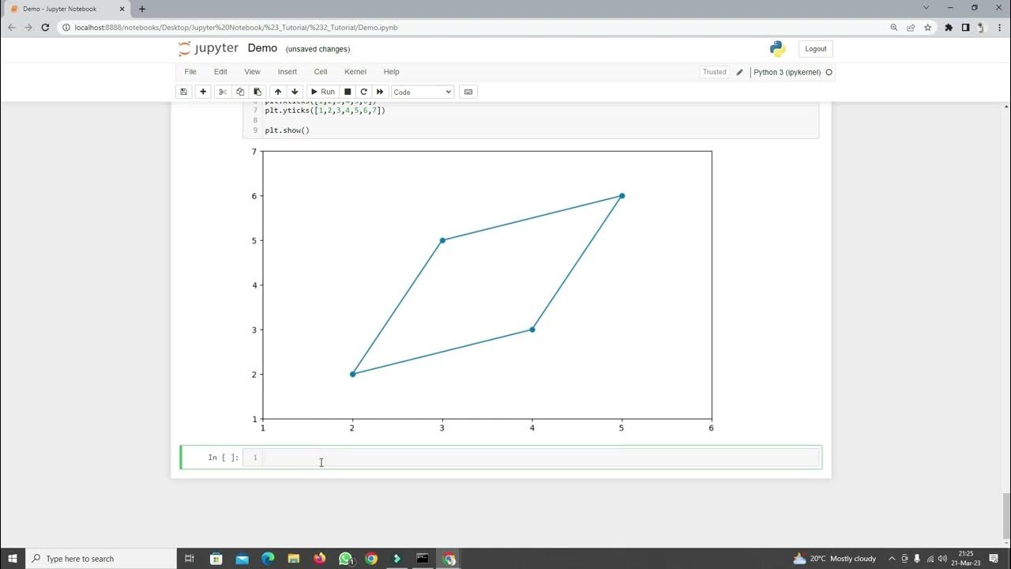Move selected cell down arrow

click(x=295, y=92)
